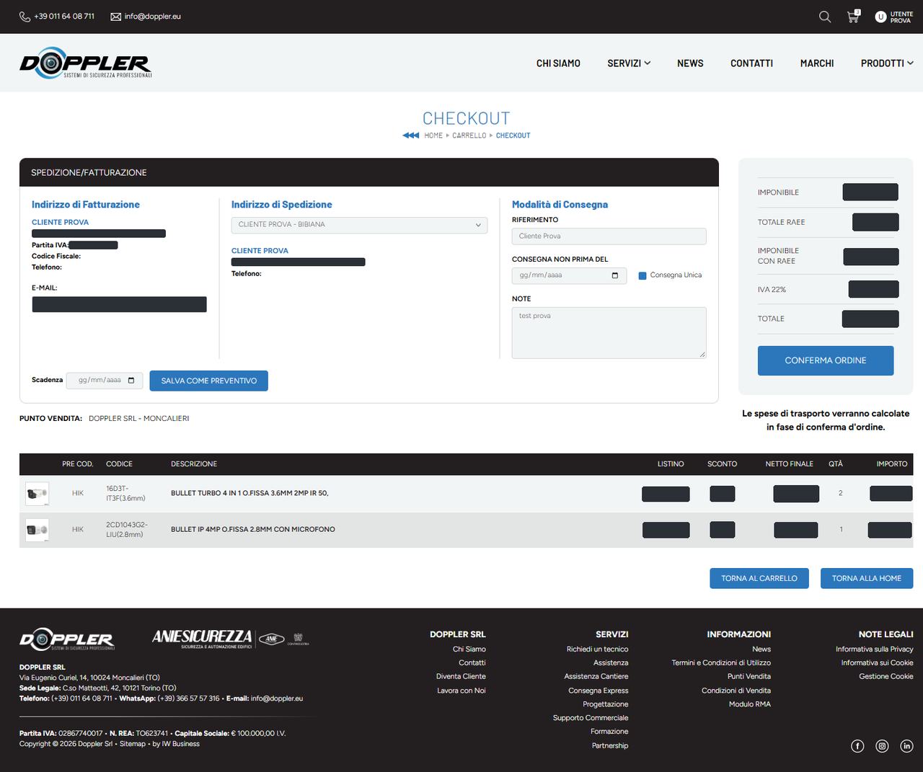Open Marchi in navigation

(x=817, y=63)
